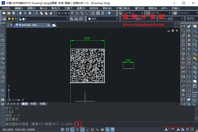
Task: Click the Copy icon
Action: [41, 13]
